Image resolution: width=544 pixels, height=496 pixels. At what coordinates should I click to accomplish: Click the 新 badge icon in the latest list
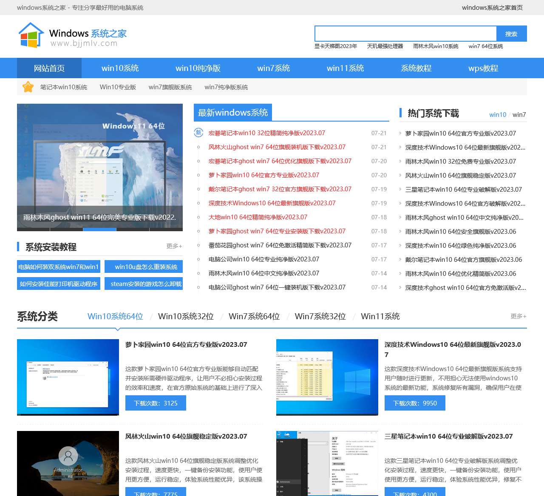198,133
